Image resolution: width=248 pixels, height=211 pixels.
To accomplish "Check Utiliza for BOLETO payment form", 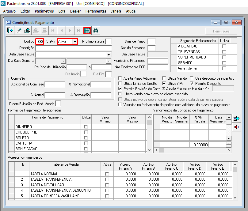I will tap(86, 138).
